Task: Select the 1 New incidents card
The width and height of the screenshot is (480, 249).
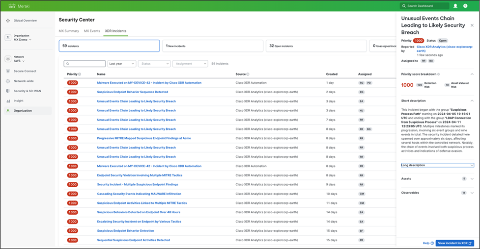Action: 213,46
